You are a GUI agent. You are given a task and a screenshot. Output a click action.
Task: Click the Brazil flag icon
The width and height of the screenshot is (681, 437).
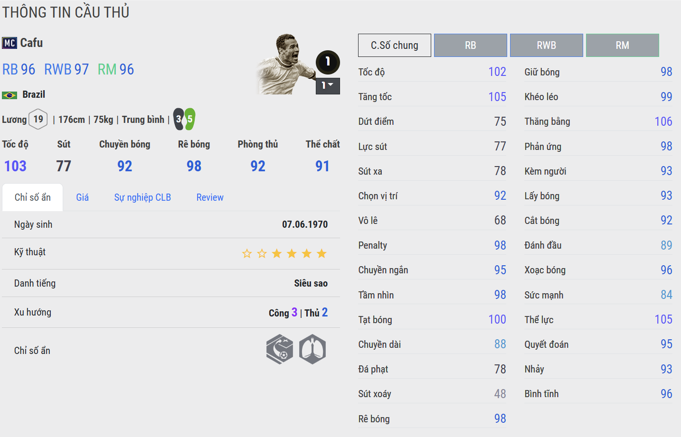[9, 95]
